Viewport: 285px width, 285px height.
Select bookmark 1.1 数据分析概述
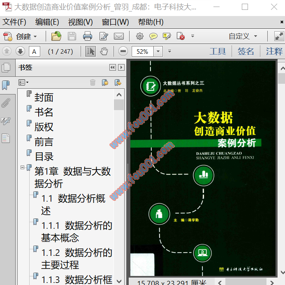click(73, 205)
